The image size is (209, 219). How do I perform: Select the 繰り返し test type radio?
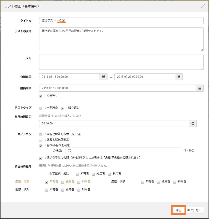62,108
